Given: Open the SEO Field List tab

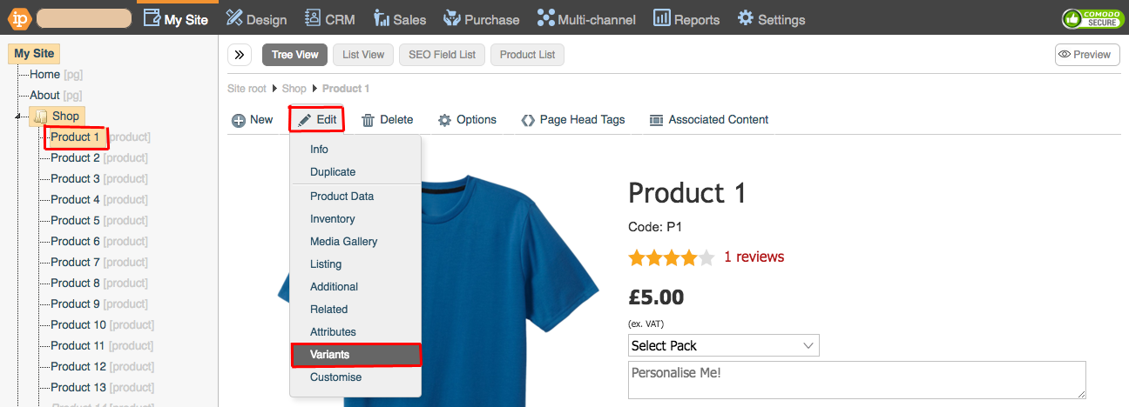Looking at the screenshot, I should pos(443,55).
